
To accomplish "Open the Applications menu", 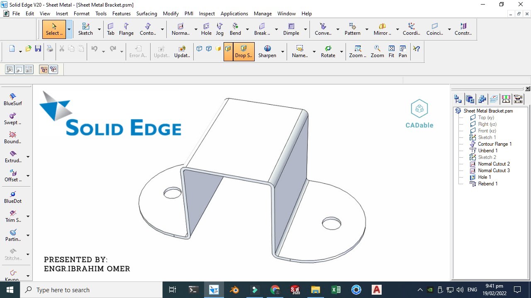I will pyautogui.click(x=234, y=14).
